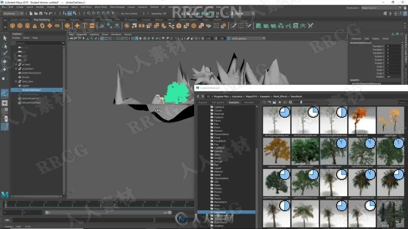Viewport: 408px width, 229px height.
Task: Click the Maya logo icon at bottom left
Action: 4,194
